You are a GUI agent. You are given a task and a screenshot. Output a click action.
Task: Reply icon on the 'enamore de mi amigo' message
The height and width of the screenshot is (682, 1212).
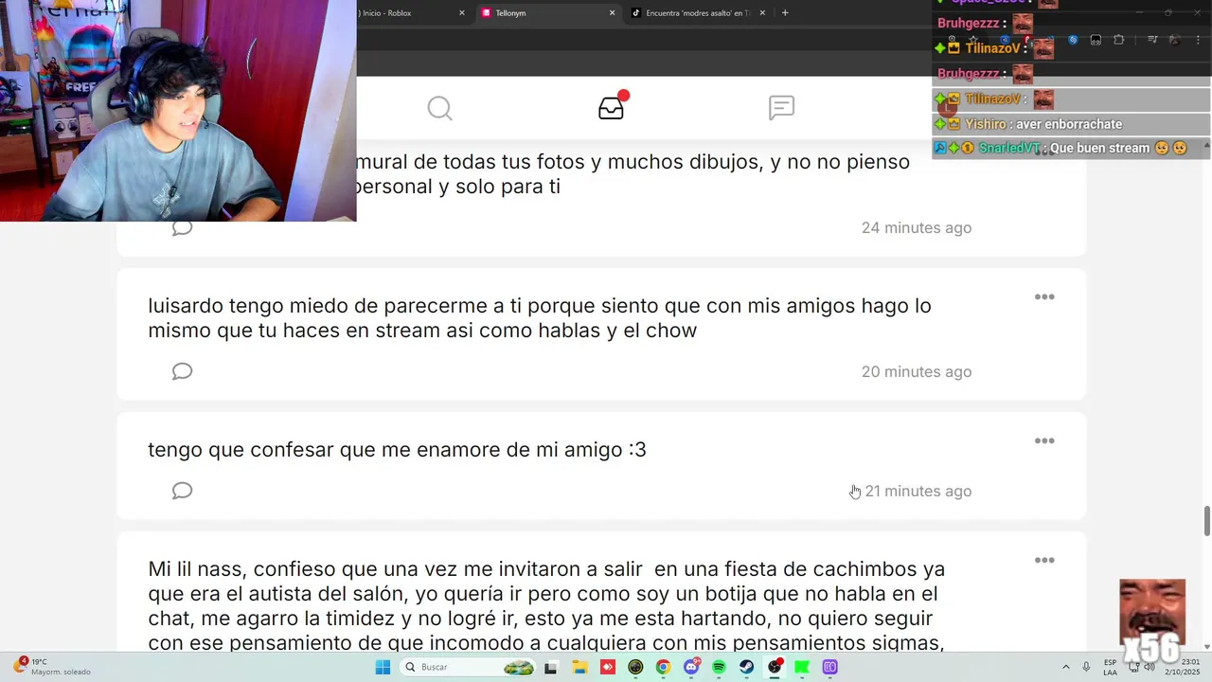pyautogui.click(x=182, y=491)
